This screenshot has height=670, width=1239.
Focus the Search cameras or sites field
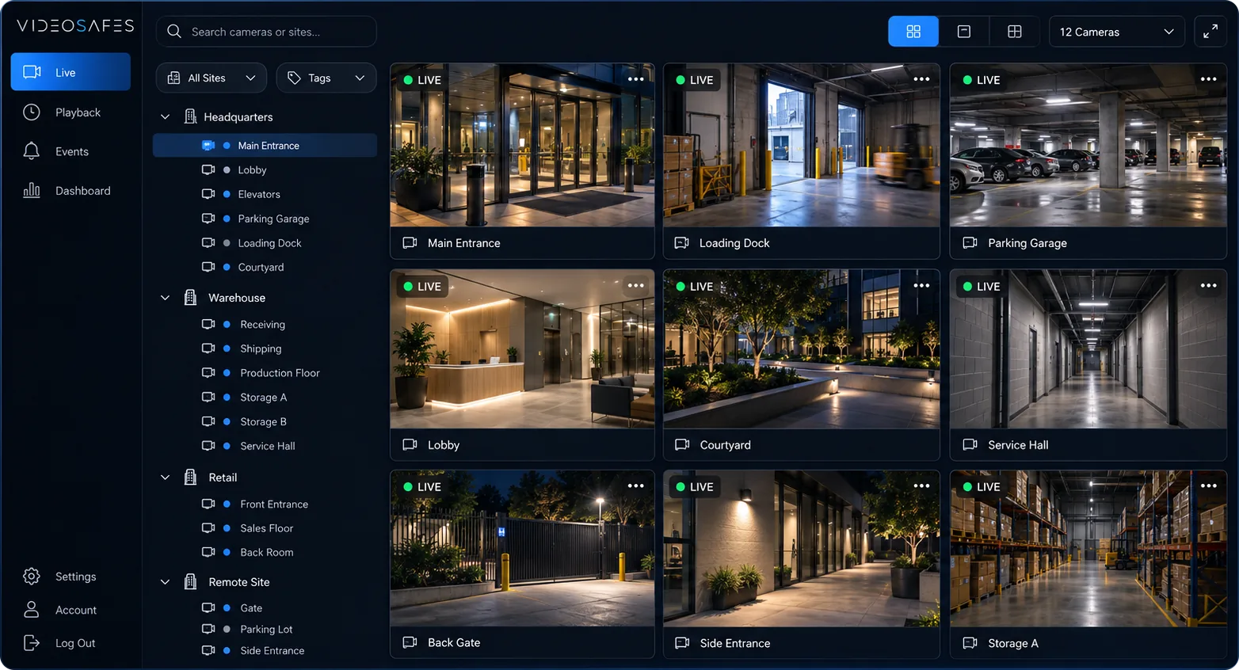pyautogui.click(x=266, y=32)
